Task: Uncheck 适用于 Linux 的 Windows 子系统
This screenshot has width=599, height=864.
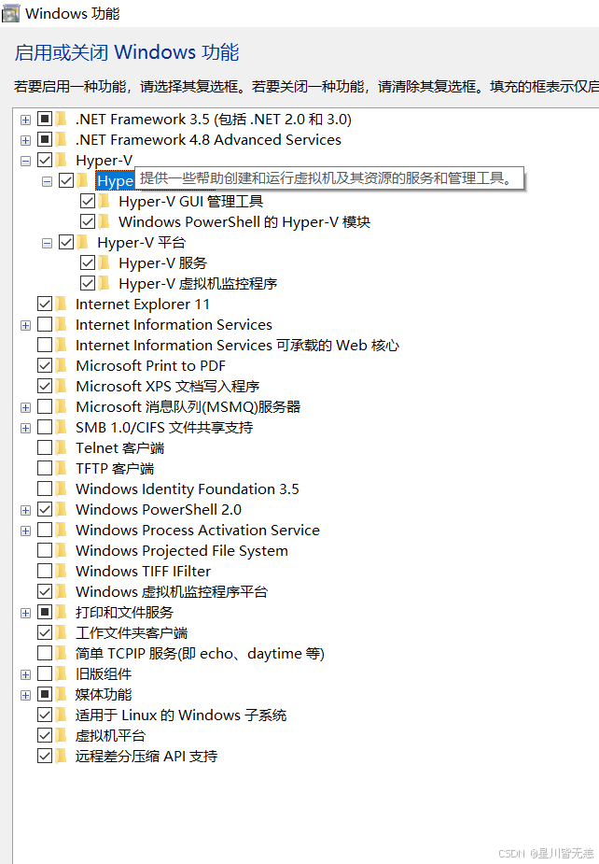Action: coord(45,715)
